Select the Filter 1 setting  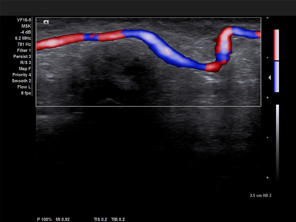(x=24, y=50)
